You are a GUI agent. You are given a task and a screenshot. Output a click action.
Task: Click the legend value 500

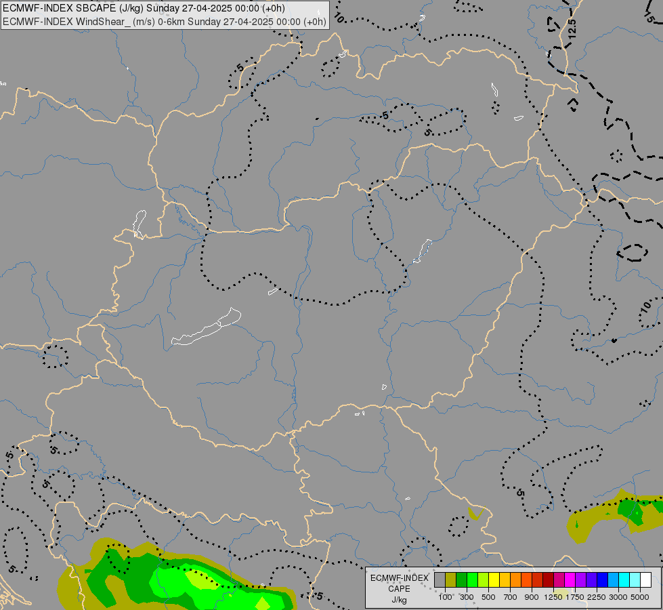point(488,597)
